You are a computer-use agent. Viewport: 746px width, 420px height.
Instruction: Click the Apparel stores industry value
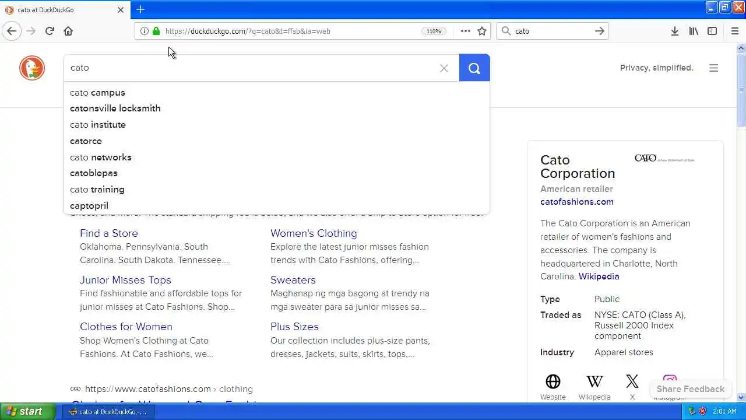tap(624, 352)
